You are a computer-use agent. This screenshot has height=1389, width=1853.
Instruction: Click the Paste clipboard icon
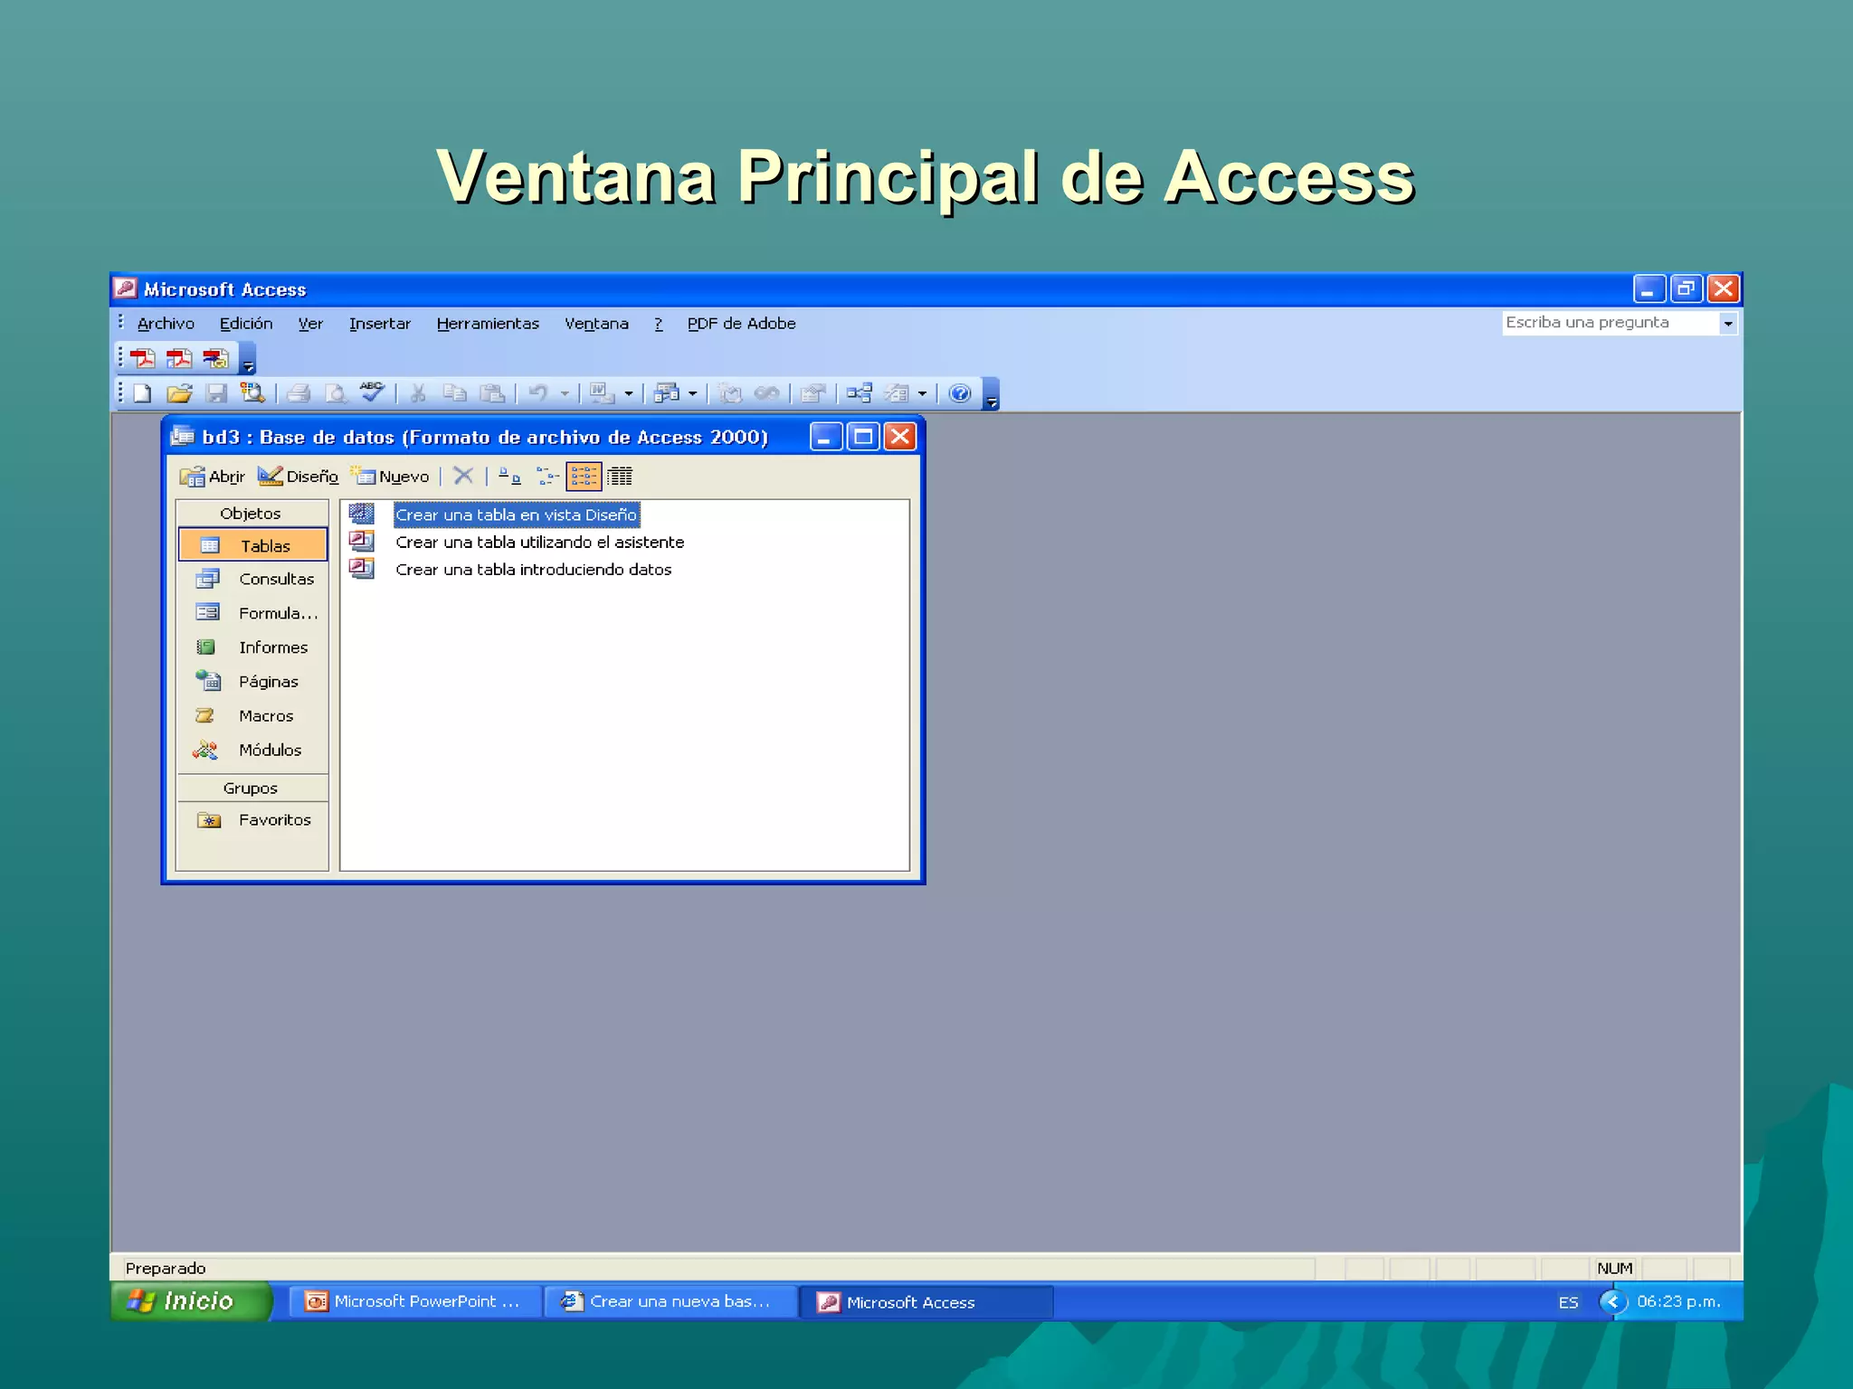491,393
